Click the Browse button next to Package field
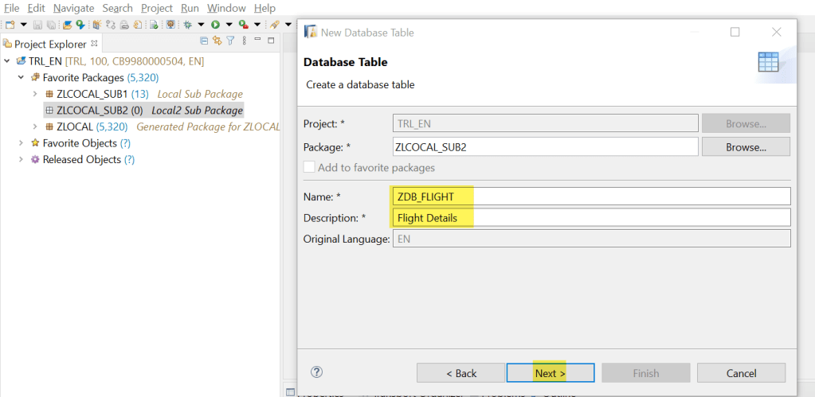This screenshot has width=815, height=397. tap(745, 147)
